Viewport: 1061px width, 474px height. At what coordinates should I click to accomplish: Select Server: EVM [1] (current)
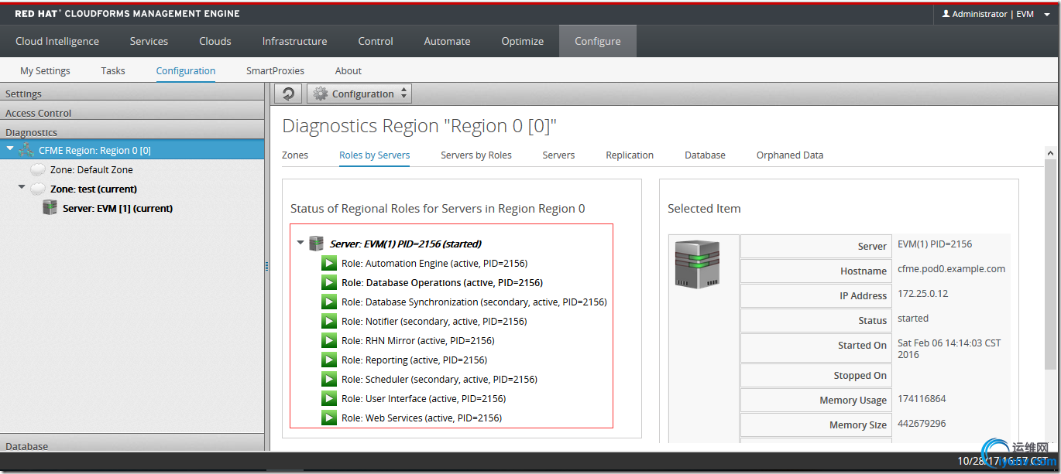pos(118,208)
